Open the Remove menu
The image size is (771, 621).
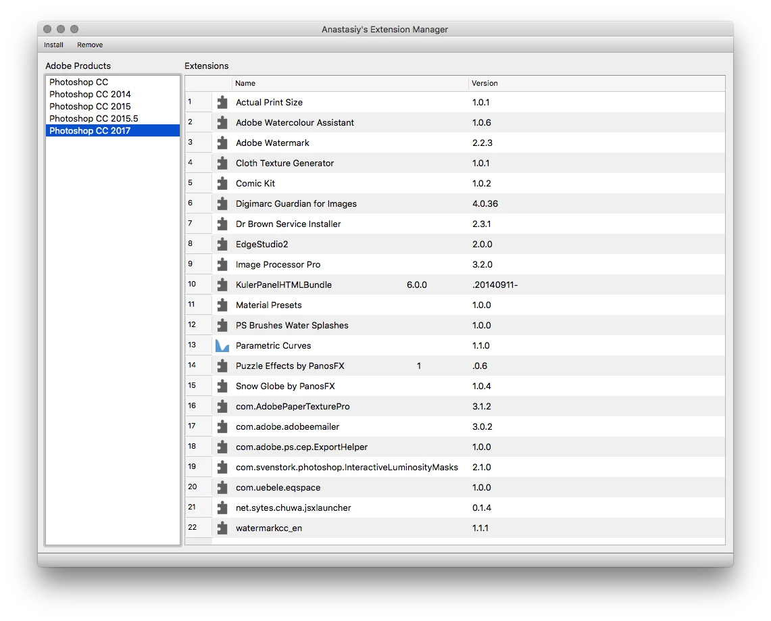coord(90,45)
